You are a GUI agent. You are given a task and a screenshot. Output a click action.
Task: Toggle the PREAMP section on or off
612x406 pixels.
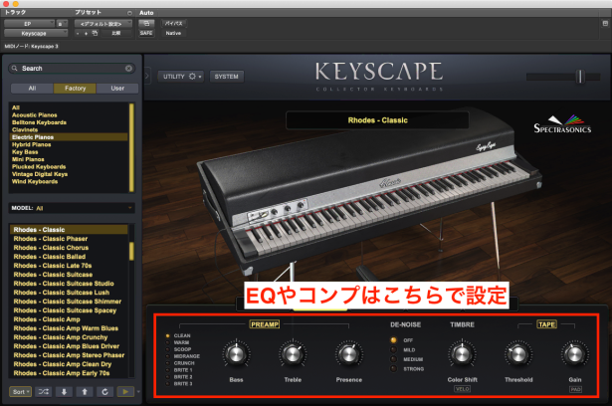click(x=265, y=324)
